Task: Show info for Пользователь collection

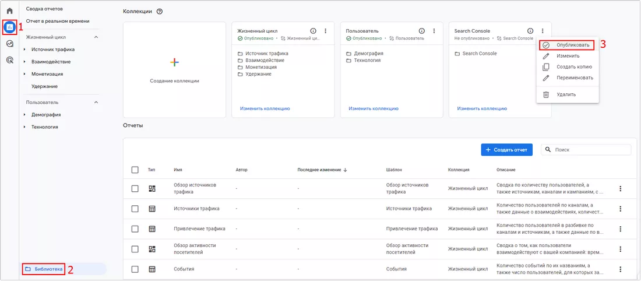Action: tap(422, 31)
